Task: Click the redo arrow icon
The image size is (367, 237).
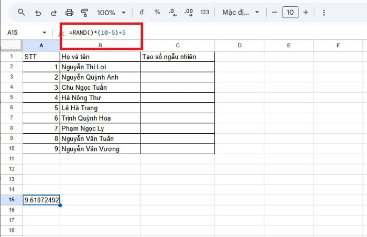Action: pyautogui.click(x=53, y=12)
